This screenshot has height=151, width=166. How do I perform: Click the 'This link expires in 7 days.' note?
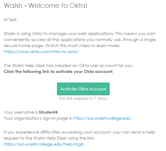(x=83, y=98)
